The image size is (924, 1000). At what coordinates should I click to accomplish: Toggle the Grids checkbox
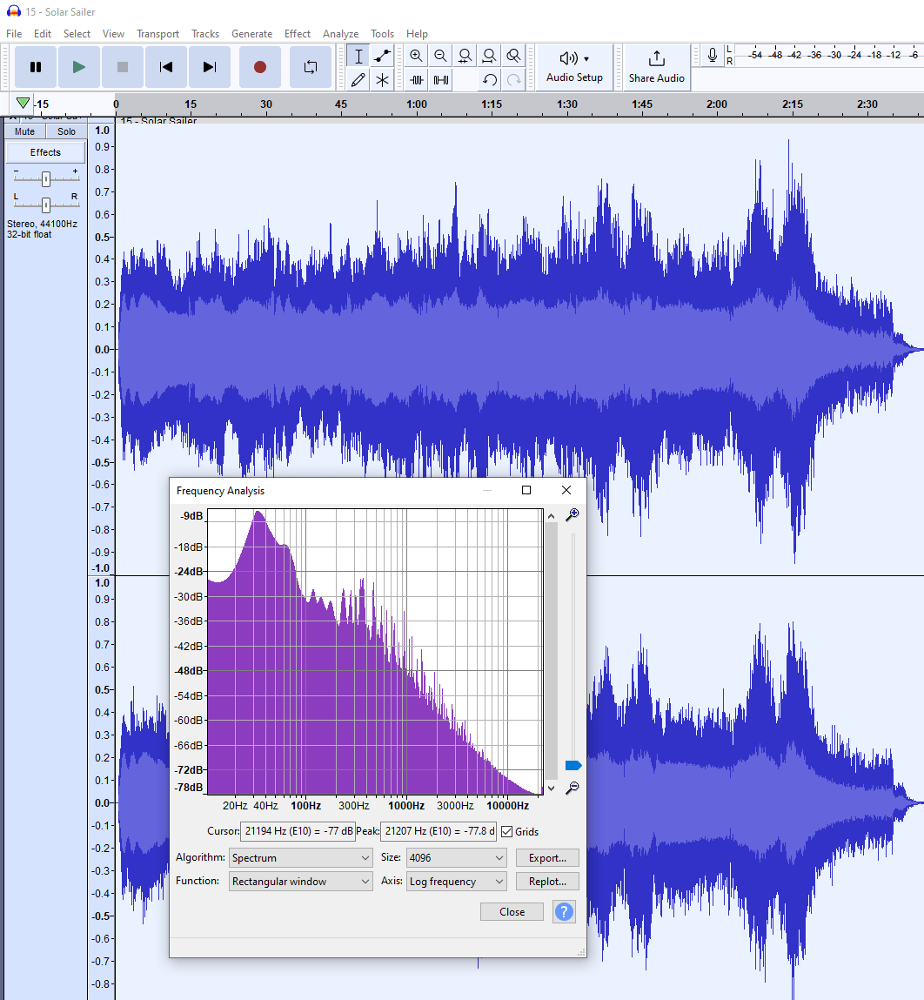click(507, 832)
